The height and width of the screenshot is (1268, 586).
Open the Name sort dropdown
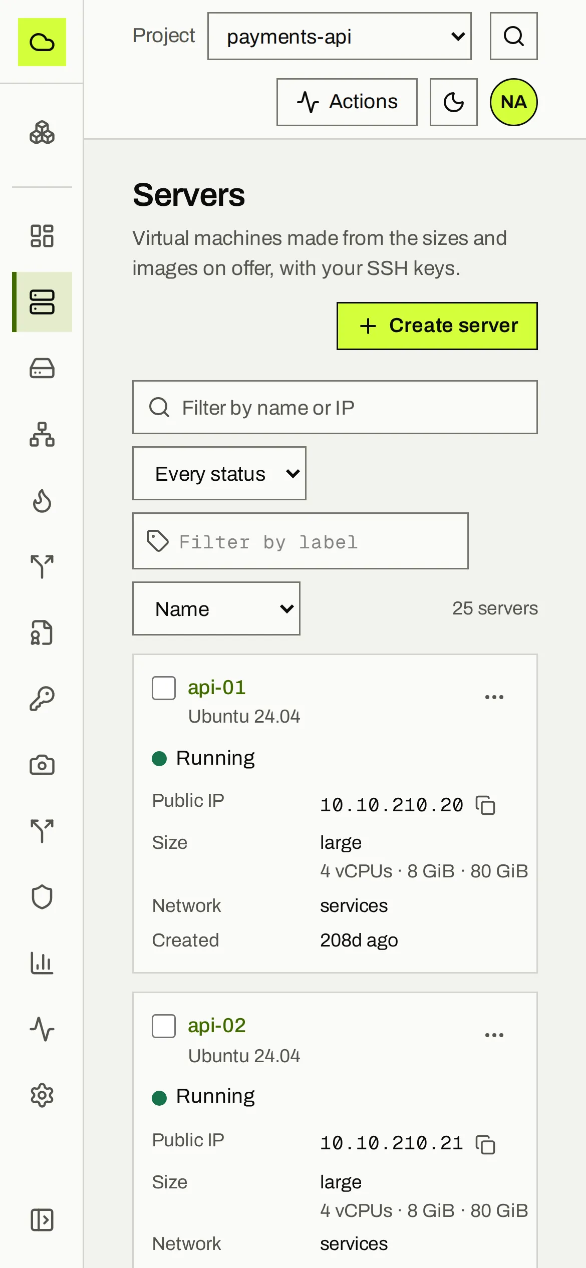216,608
